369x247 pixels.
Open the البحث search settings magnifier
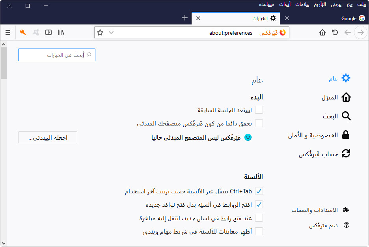coord(346,116)
